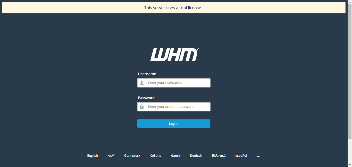Select the čeština language option
Screen dimensions: 352x167
tap(156, 155)
